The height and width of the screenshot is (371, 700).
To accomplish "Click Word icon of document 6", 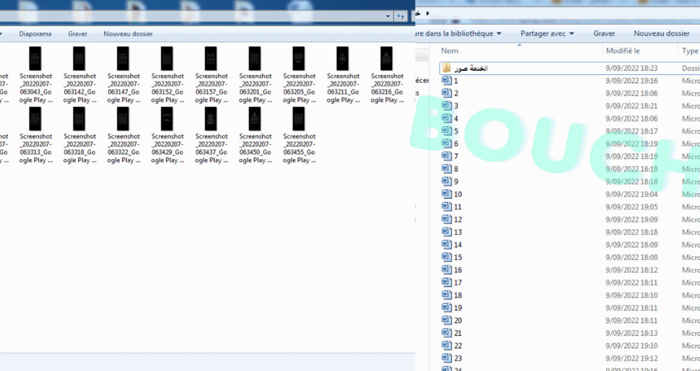I will pyautogui.click(x=447, y=144).
